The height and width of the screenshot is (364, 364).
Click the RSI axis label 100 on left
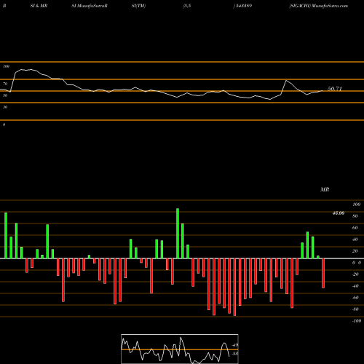6,66
